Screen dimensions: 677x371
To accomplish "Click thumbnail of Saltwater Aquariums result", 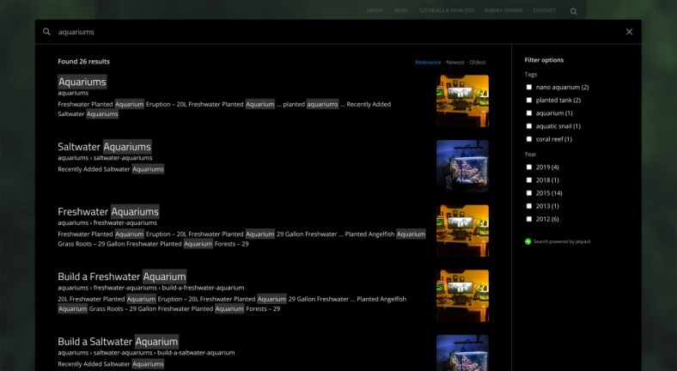I will pos(462,166).
